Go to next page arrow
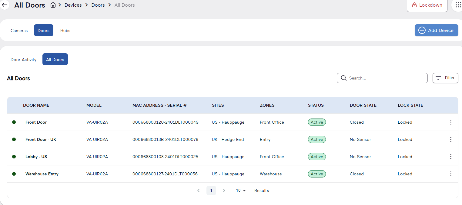The image size is (462, 205). [224, 190]
